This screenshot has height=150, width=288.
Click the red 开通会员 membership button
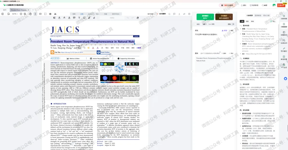pos(281,5)
